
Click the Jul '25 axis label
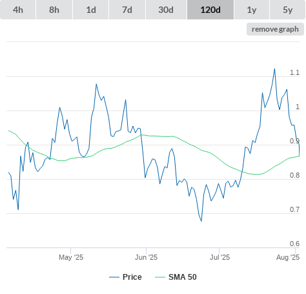(219, 257)
